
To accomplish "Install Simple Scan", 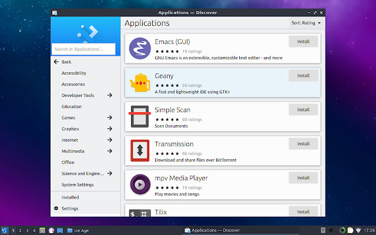I will (303, 110).
